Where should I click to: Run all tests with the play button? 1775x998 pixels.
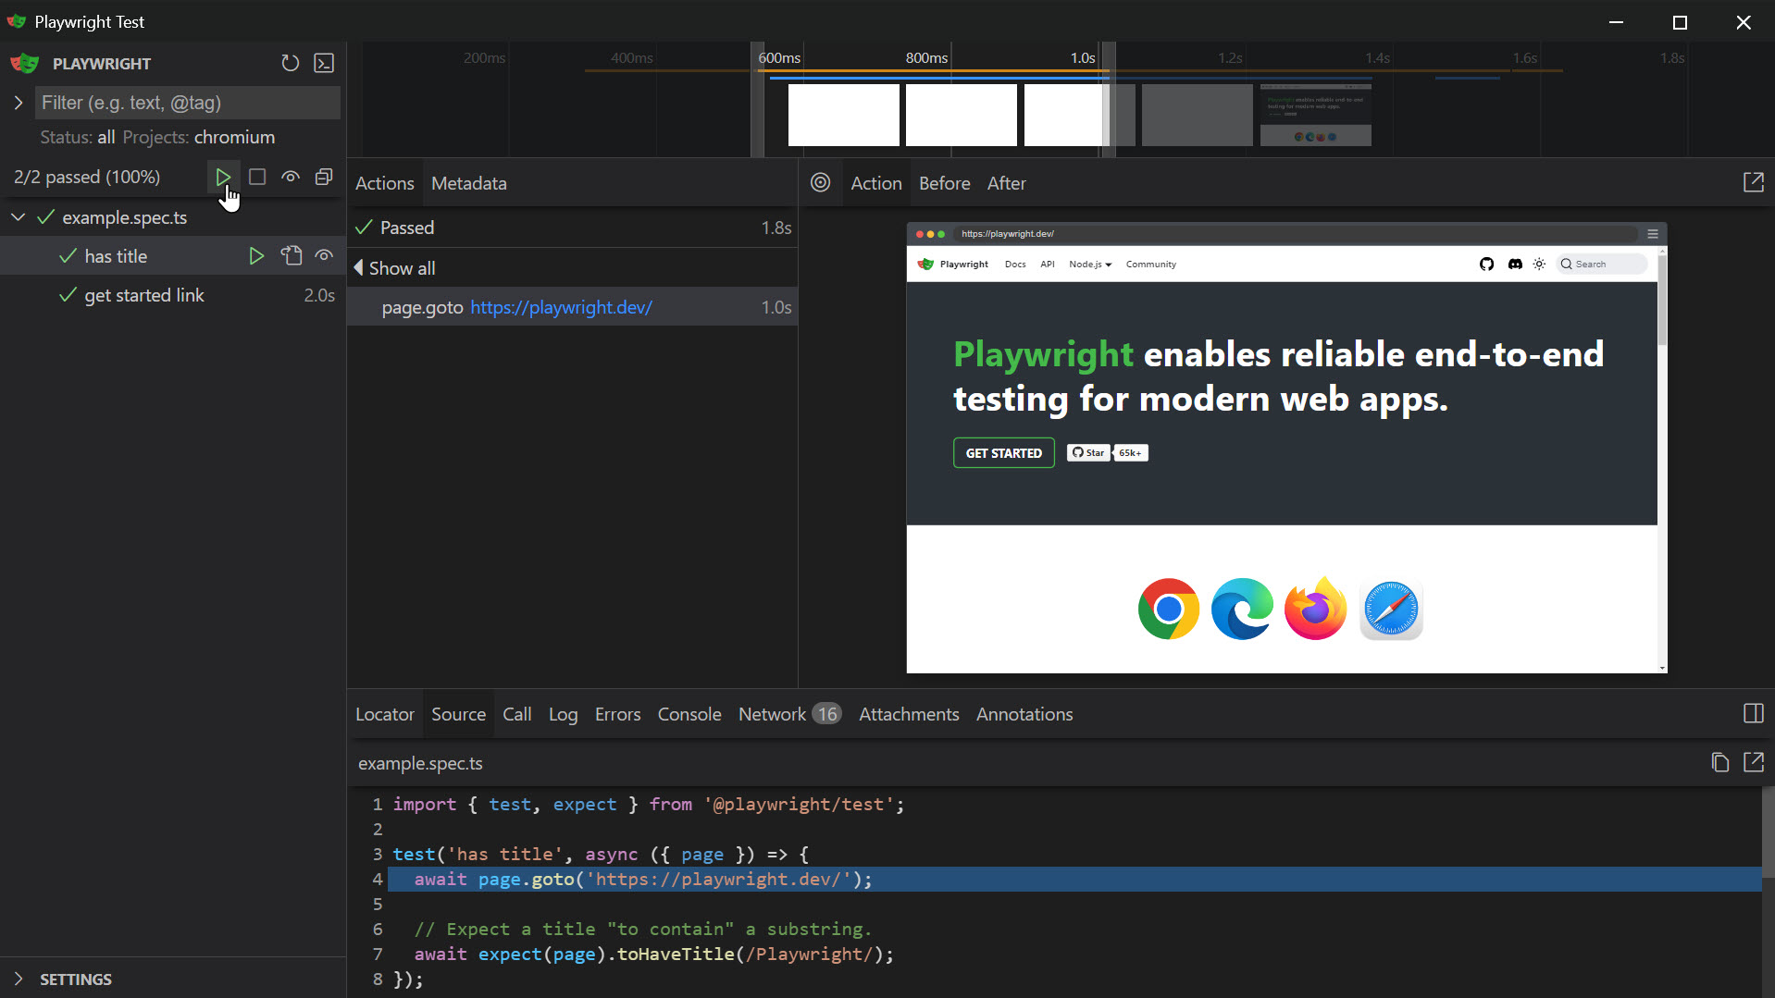[223, 177]
